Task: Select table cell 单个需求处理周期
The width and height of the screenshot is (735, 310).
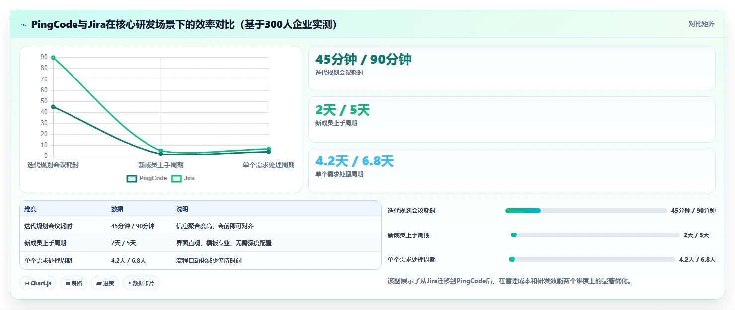Action: (x=48, y=261)
